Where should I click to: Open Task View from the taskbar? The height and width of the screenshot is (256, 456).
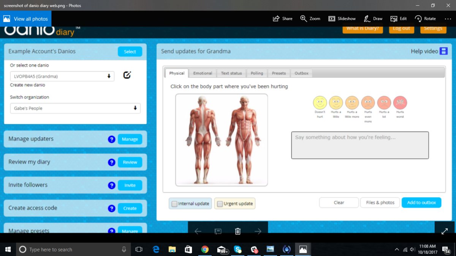tap(139, 249)
